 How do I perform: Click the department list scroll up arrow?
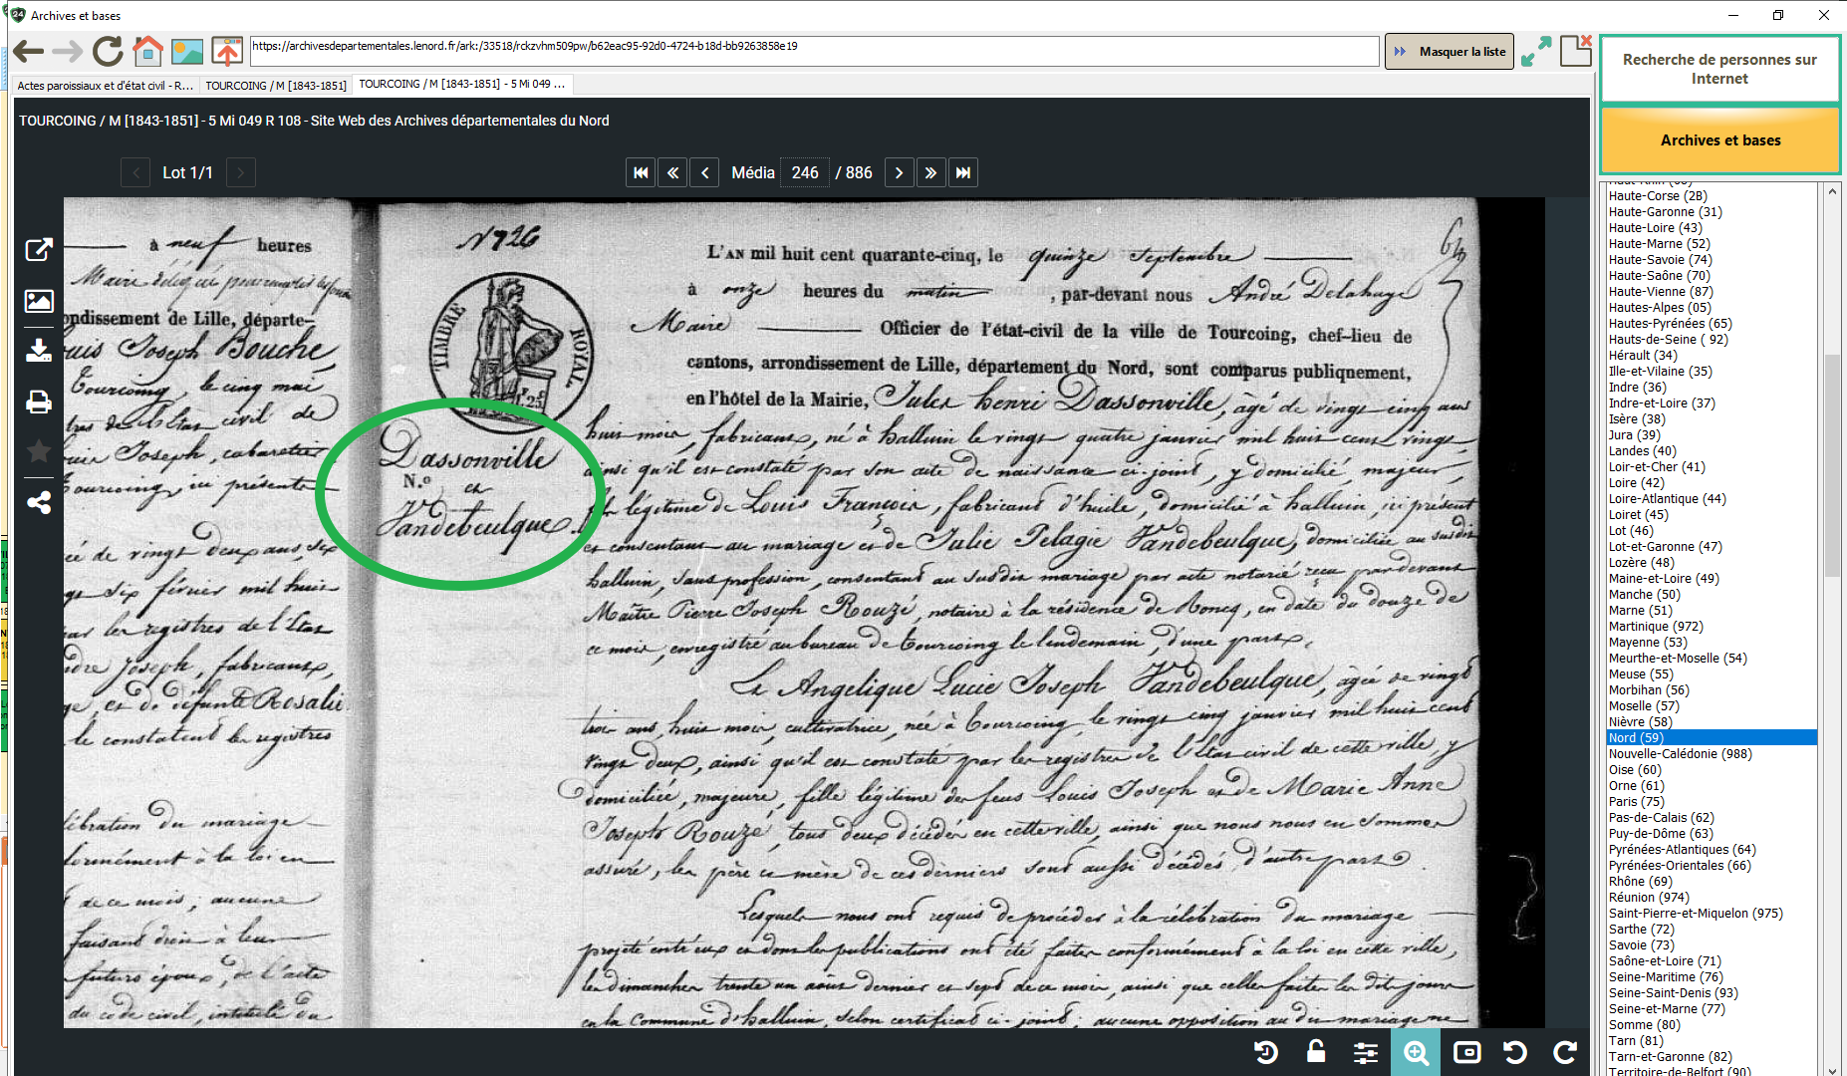[x=1832, y=191]
